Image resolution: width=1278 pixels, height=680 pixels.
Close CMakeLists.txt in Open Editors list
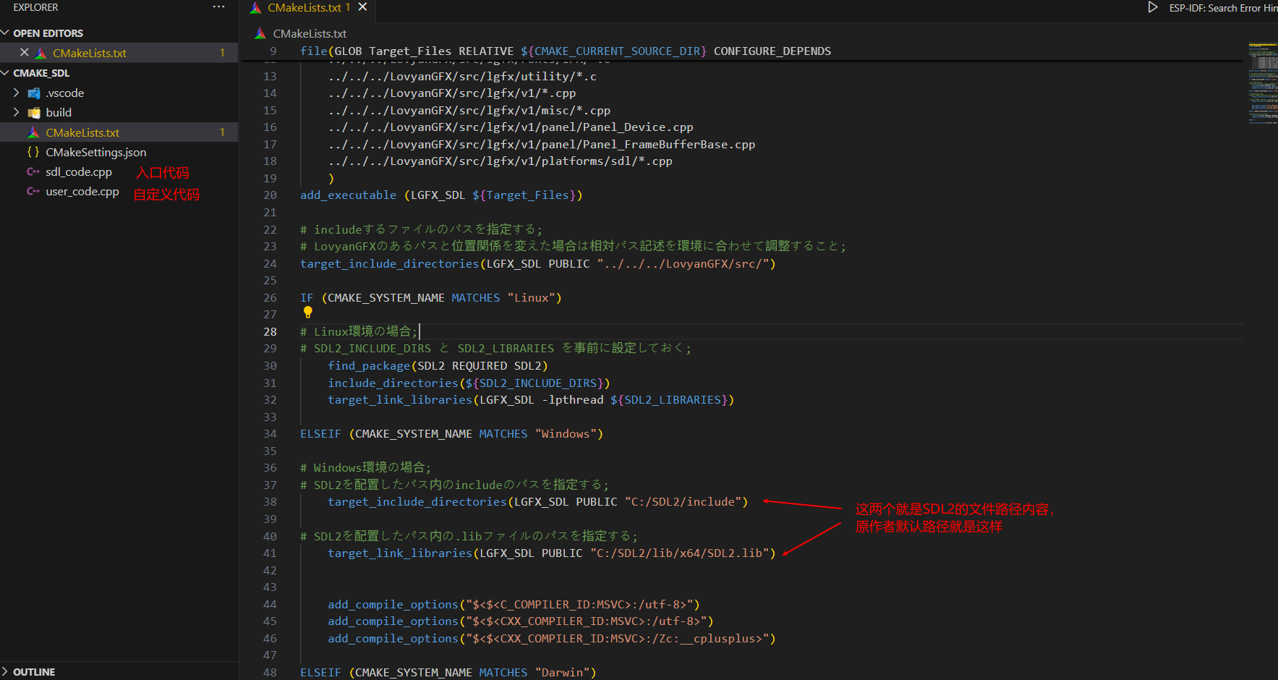[25, 53]
